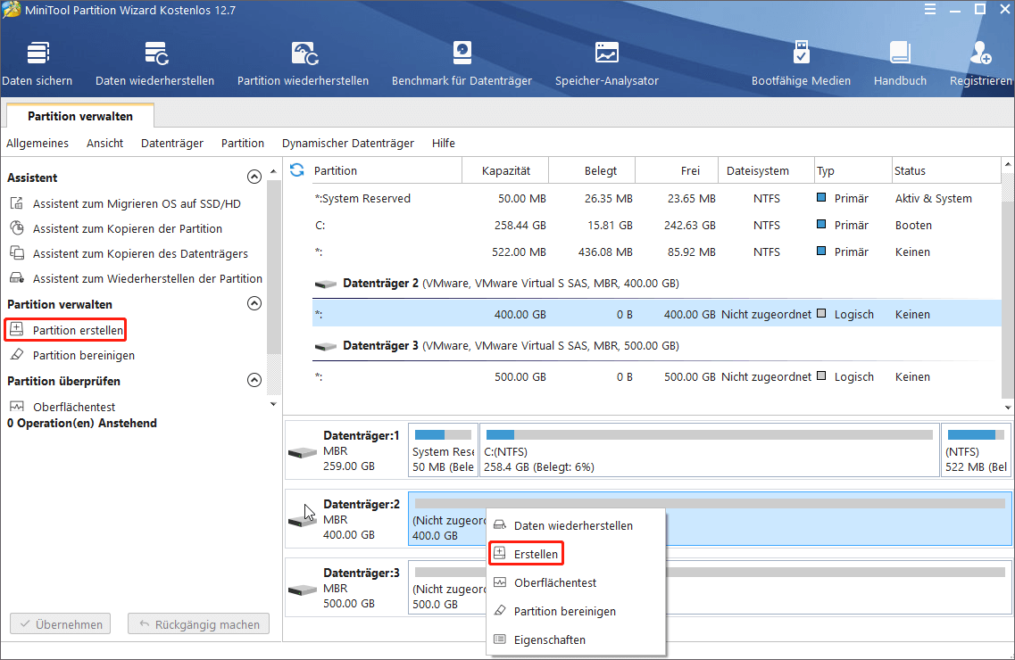Collapse the Assistent section
The height and width of the screenshot is (660, 1015).
pos(254,177)
